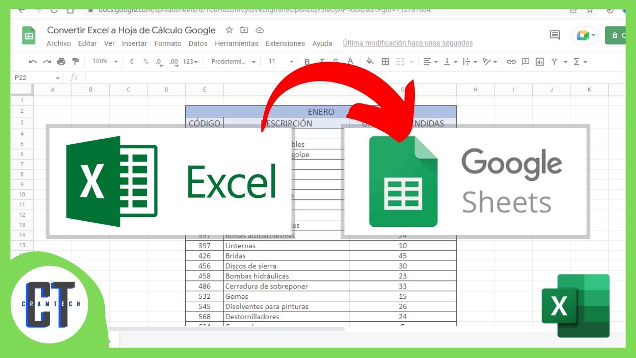Select the Bridas cell

(286, 256)
